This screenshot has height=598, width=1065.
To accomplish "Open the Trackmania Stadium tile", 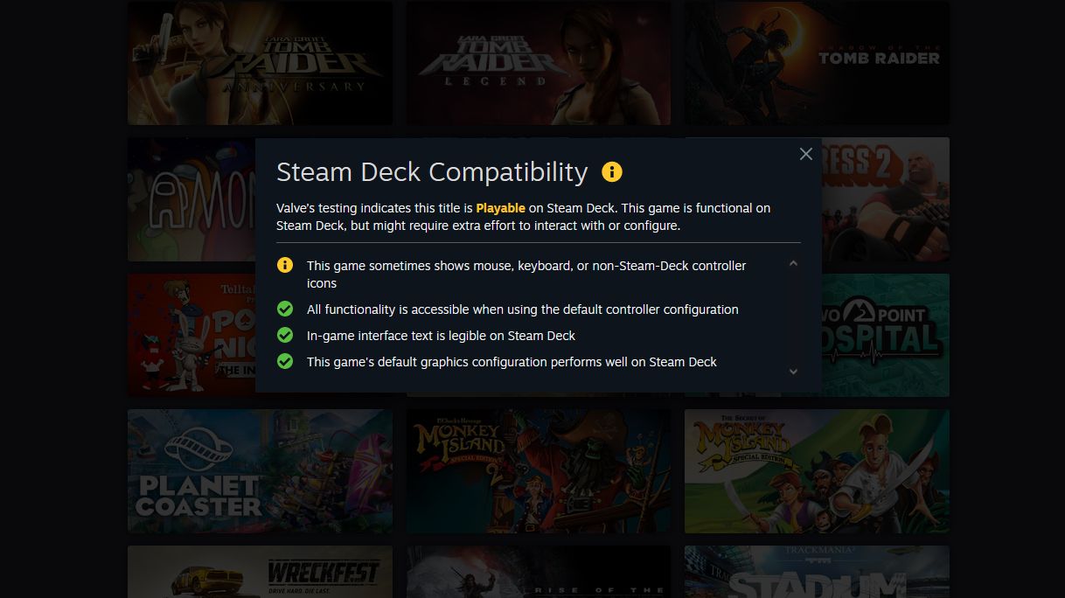I will tap(817, 572).
